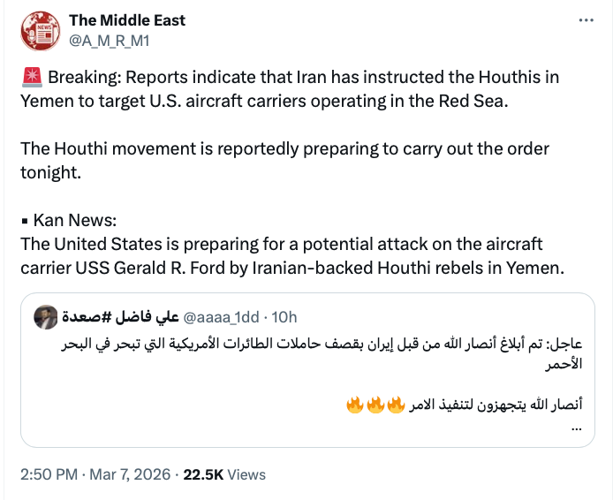Viewport: 613px width, 500px height.
Task: Click the black square bullet before Kan News
Action: tap(26, 221)
